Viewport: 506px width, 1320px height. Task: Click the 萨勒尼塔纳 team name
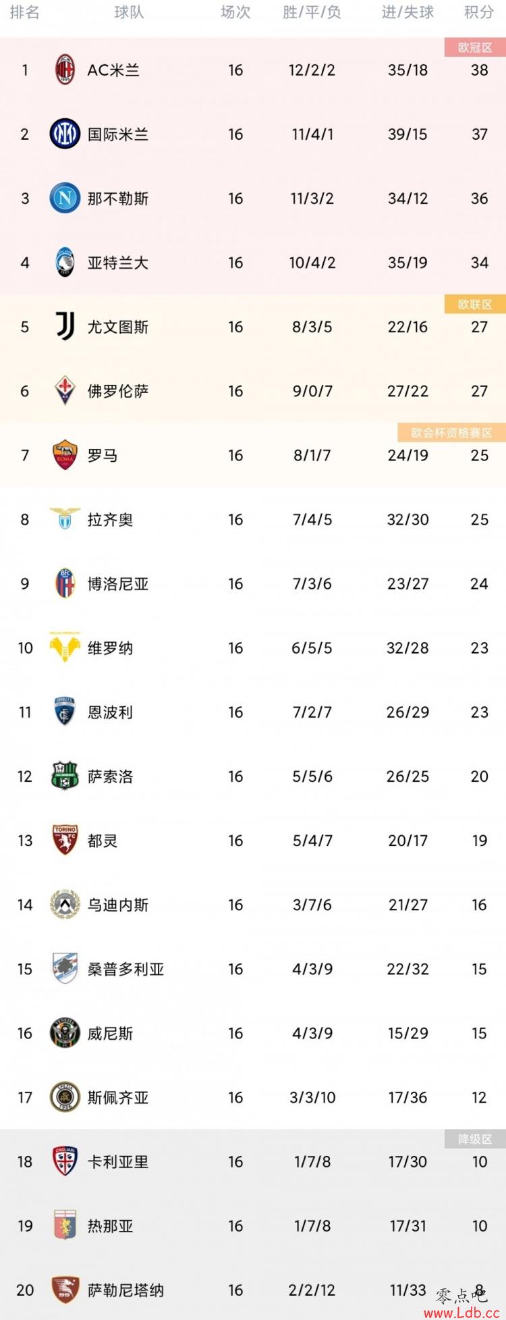pyautogui.click(x=125, y=1290)
